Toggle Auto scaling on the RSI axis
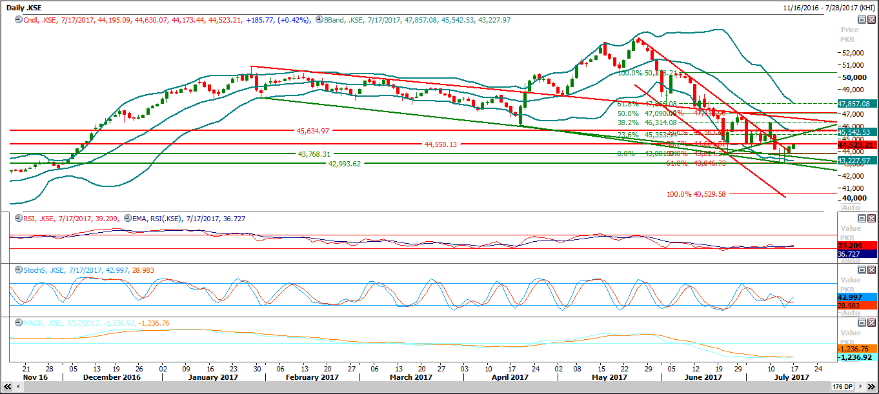Screen dimensions: 879x394 (851, 260)
